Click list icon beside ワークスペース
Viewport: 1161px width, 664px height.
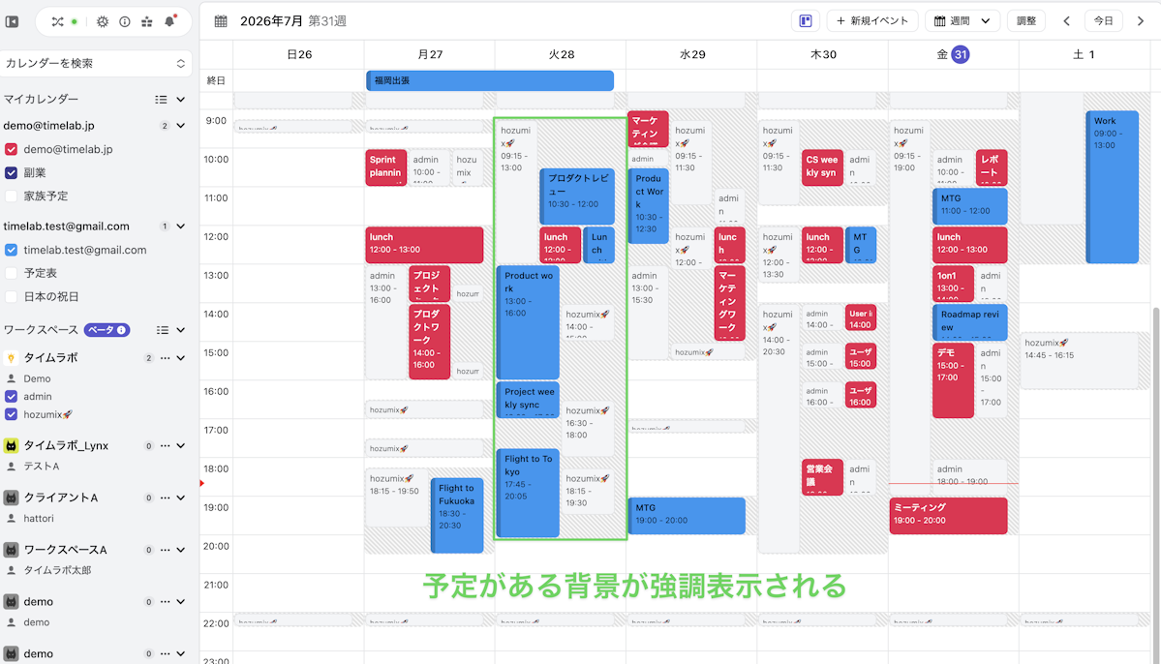[x=162, y=330]
